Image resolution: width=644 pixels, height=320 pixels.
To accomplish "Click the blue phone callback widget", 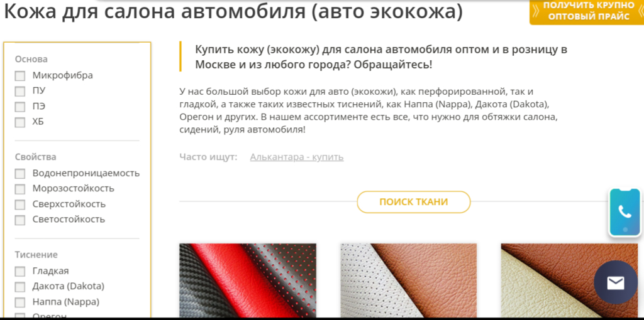I will tap(625, 212).
